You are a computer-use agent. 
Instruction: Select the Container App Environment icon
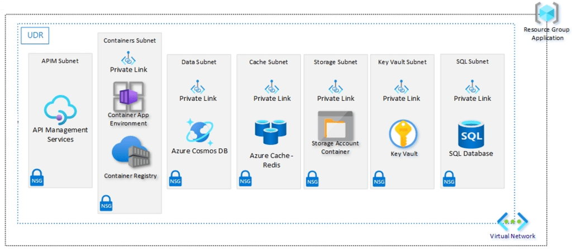[x=128, y=96]
